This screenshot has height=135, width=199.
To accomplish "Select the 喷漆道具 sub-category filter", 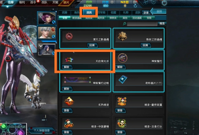I will coord(77,18).
